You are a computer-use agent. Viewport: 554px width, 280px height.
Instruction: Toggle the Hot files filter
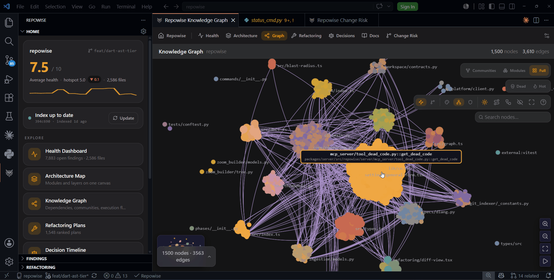(x=540, y=86)
